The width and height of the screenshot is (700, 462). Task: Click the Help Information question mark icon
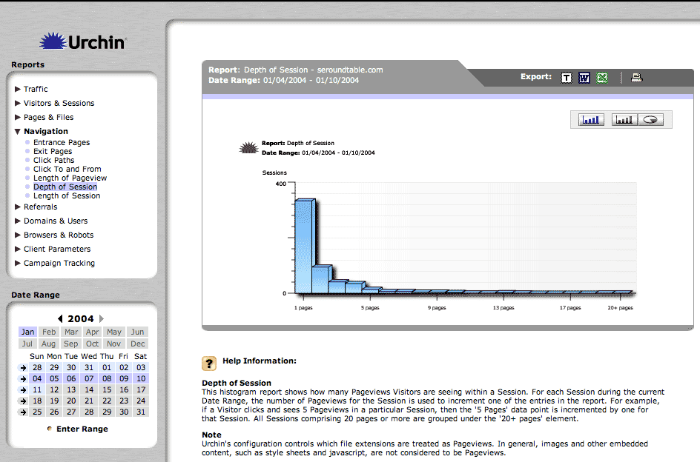click(209, 364)
